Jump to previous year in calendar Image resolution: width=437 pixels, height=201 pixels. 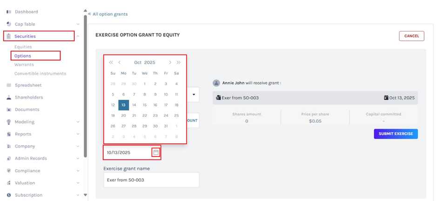pyautogui.click(x=111, y=63)
